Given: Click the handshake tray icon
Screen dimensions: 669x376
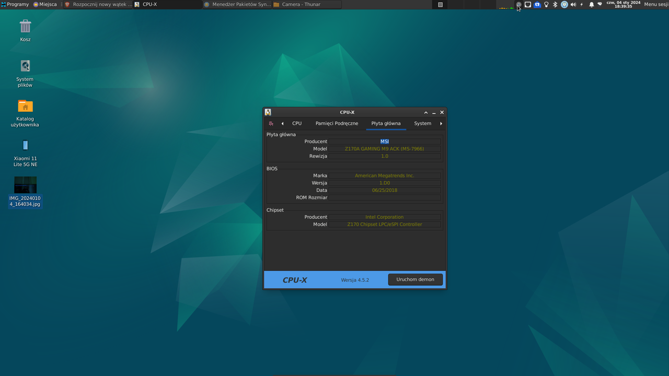Looking at the screenshot, I should (x=600, y=4).
